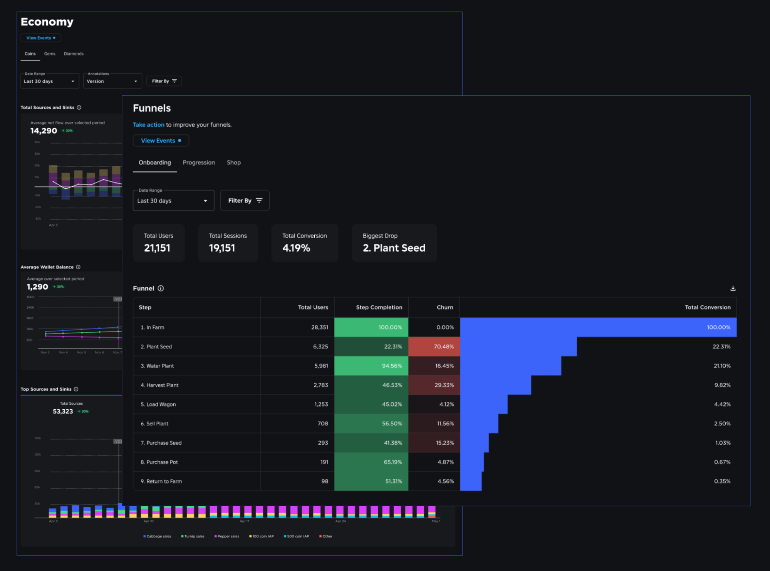Screen dimensions: 770x571
Task: Click the 70.48% churn cell
Action: pos(434,347)
